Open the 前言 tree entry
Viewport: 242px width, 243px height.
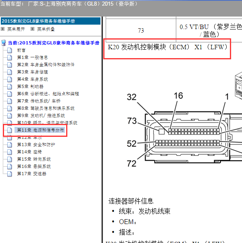(x=21, y=50)
